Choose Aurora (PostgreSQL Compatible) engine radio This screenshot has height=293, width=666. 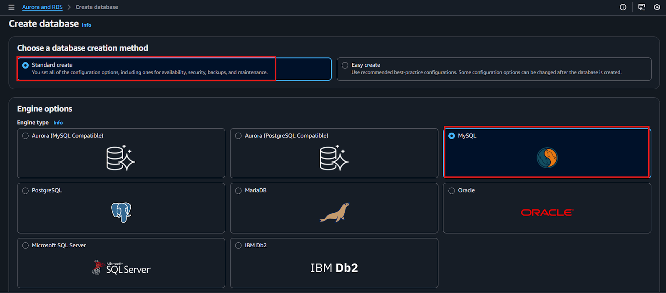coord(239,136)
